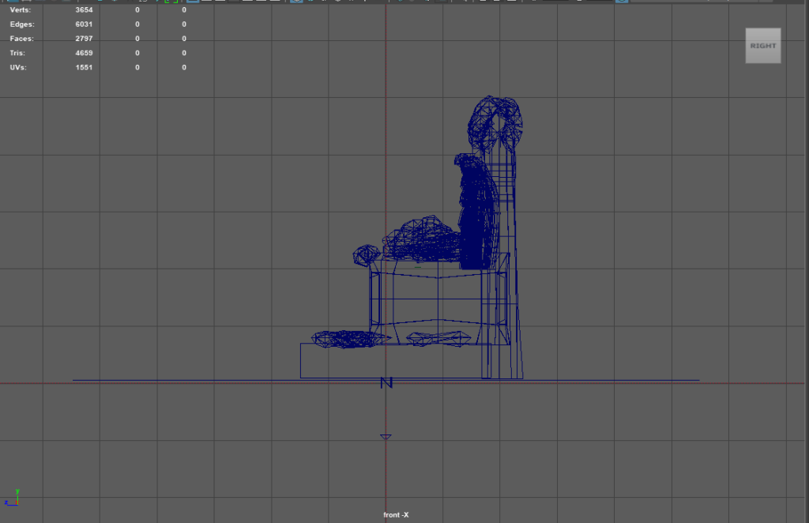Click the face count value 2797
Viewport: 809px width, 523px height.
pos(84,39)
